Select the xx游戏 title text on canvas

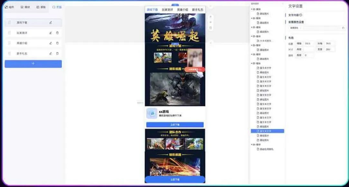click(x=164, y=111)
